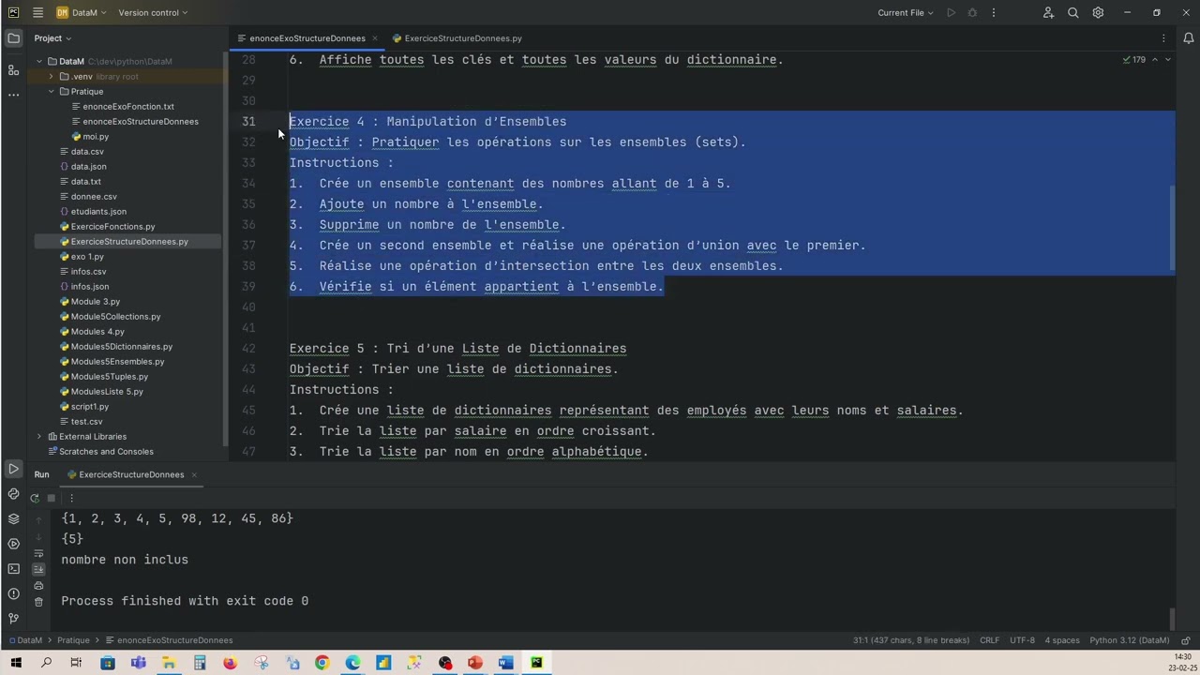Click the editor vertical scrollbar thumb
1200x675 pixels.
1172,229
